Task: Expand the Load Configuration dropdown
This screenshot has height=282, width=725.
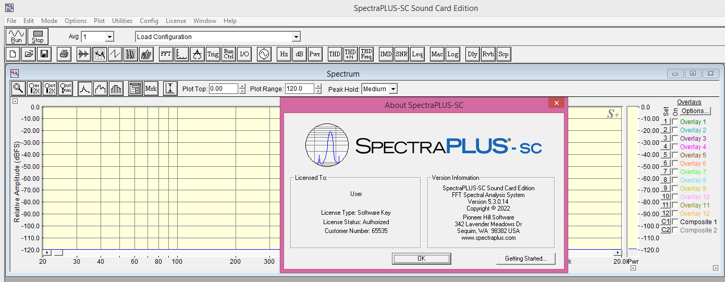Action: pos(296,36)
